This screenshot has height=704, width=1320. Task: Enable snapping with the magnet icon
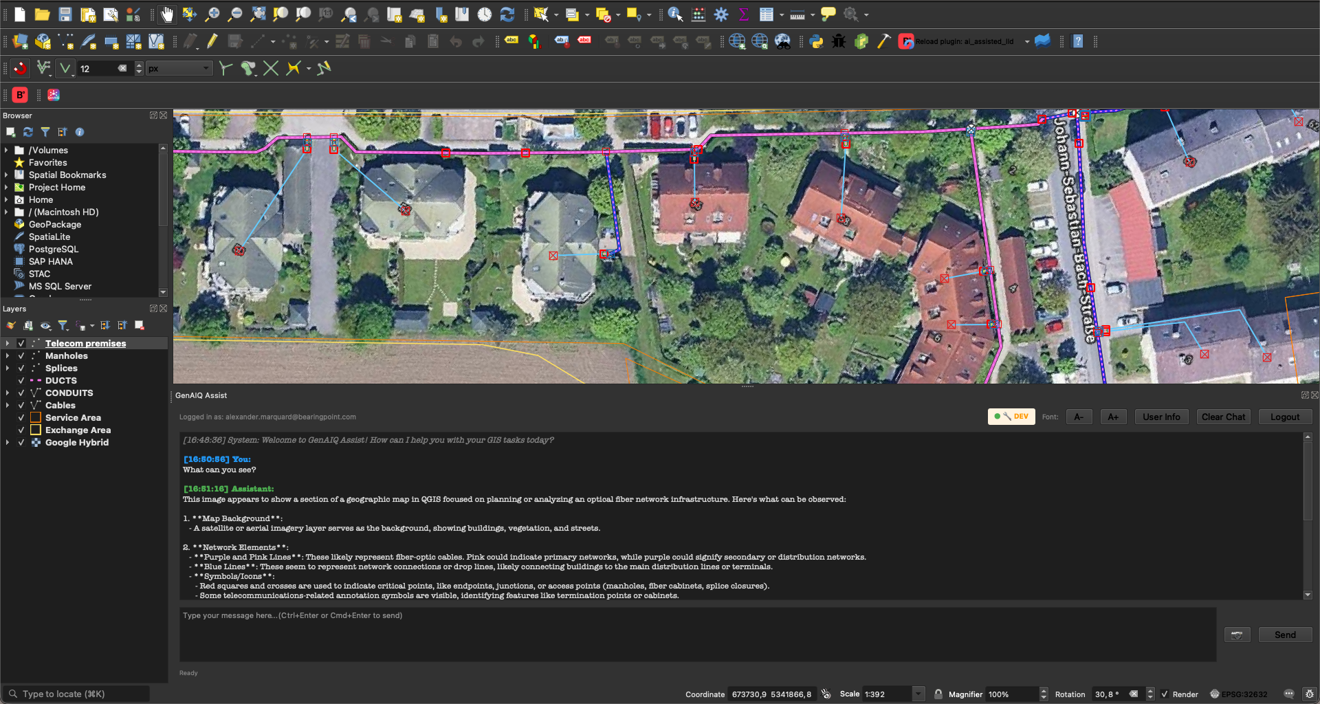click(21, 68)
